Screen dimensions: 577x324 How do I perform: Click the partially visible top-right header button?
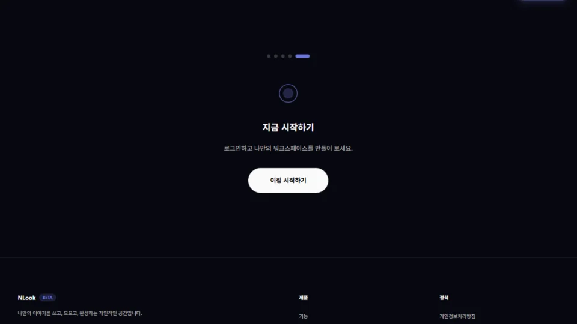tap(542, 1)
